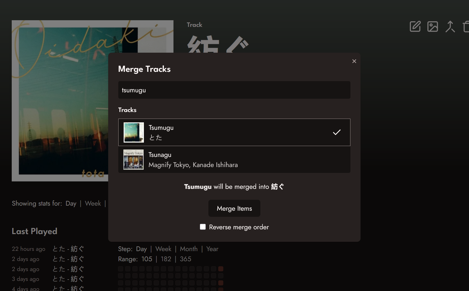
Task: Click the merge tracks icon
Action: pyautogui.click(x=450, y=27)
